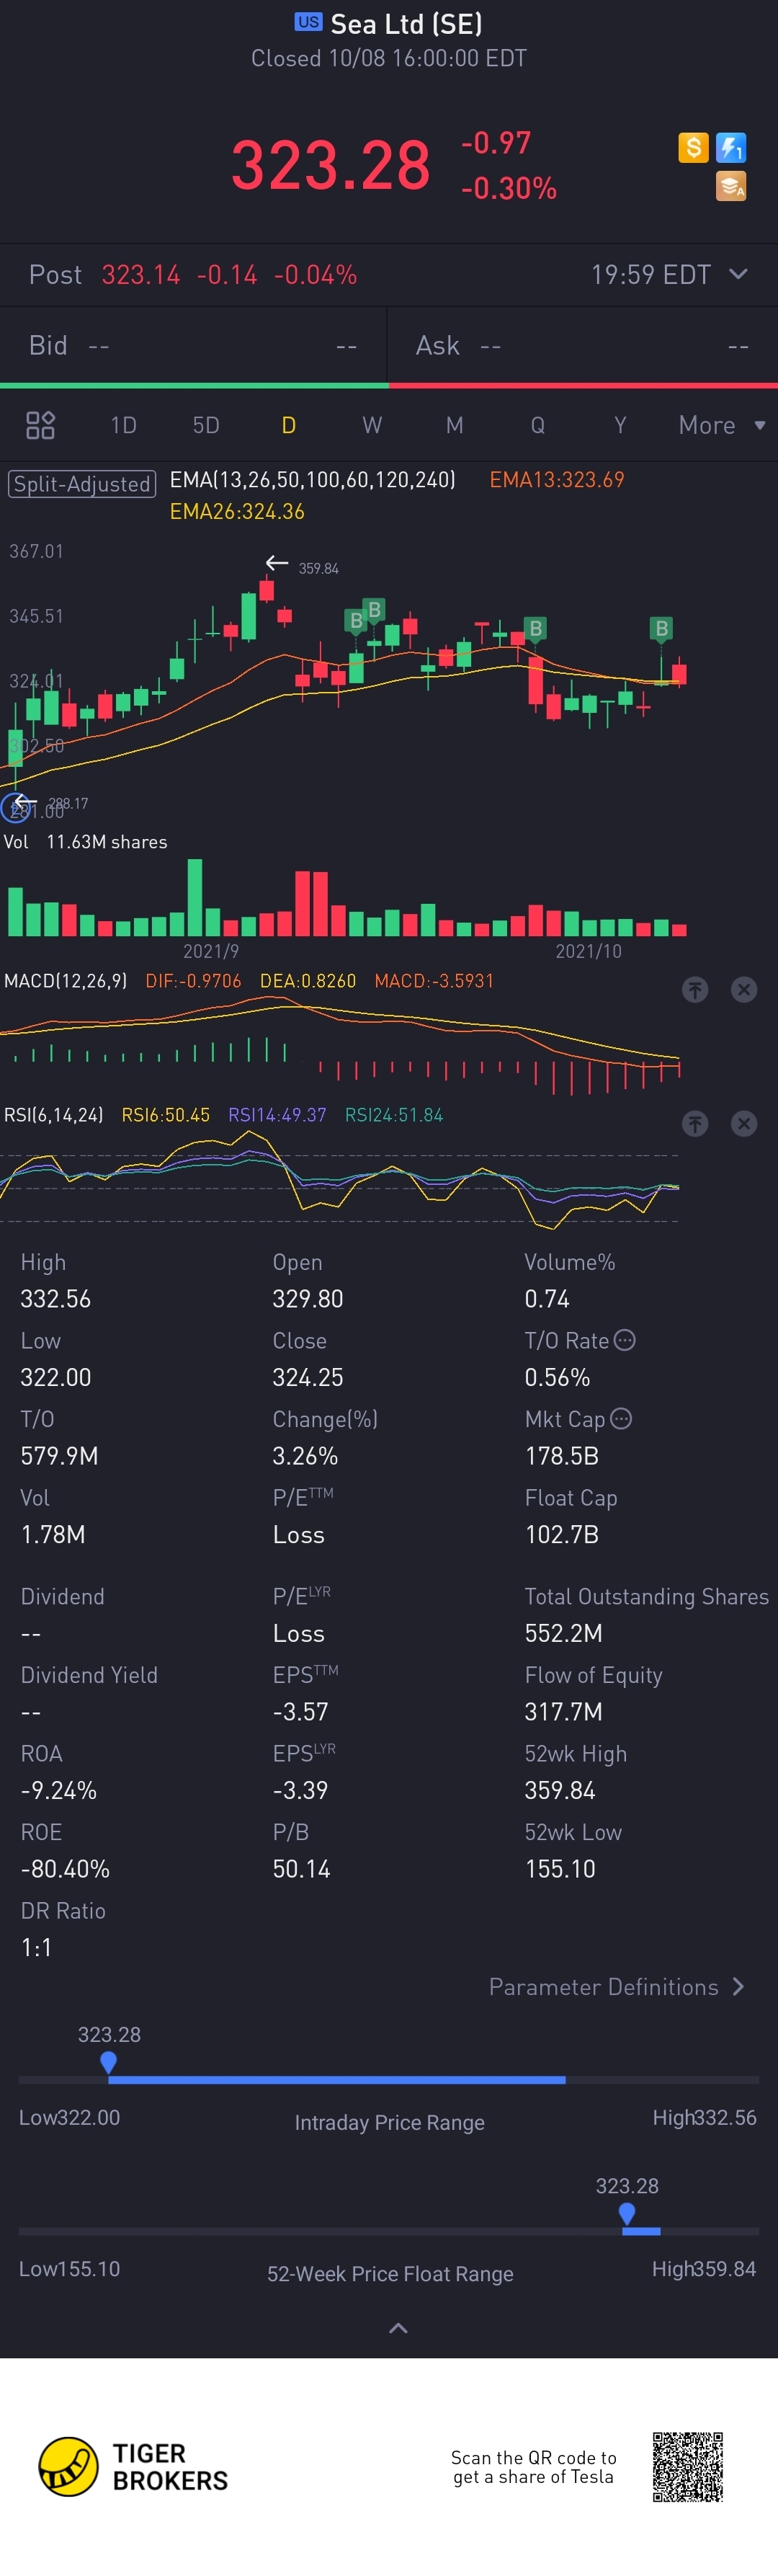Tap the MACD:-3.5931 value
The height and width of the screenshot is (2576, 778).
click(x=434, y=981)
